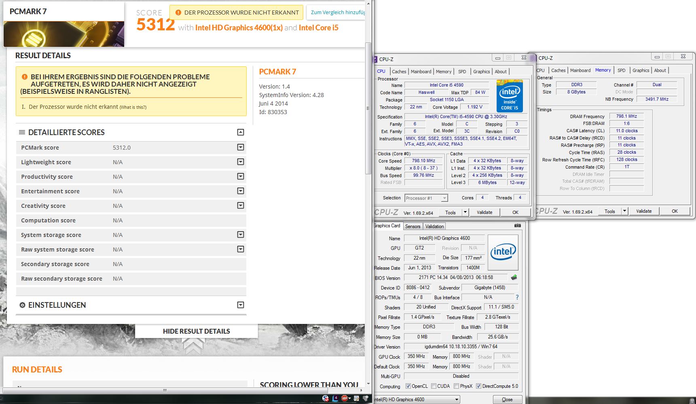Click Intel HD Graphics 4600(1x) link in header
Viewport: 696px width, 404px height.
[239, 28]
